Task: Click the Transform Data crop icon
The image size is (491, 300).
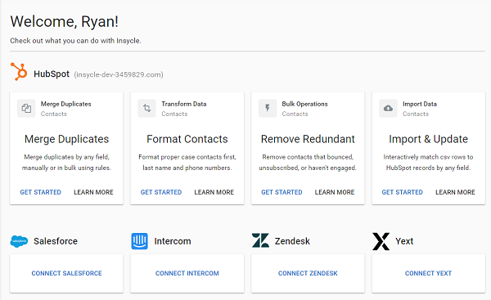Action: (146, 108)
